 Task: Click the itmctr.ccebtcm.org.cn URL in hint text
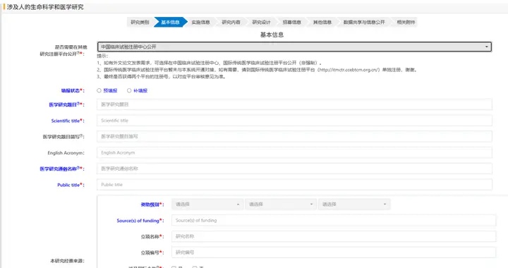pos(349,70)
